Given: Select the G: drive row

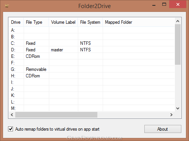Looking at the screenshot, I should click(92, 69).
